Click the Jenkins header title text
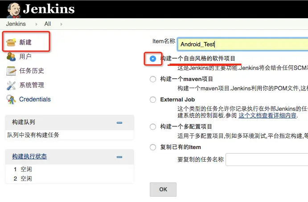This screenshot has height=202, width=308. coord(49,9)
